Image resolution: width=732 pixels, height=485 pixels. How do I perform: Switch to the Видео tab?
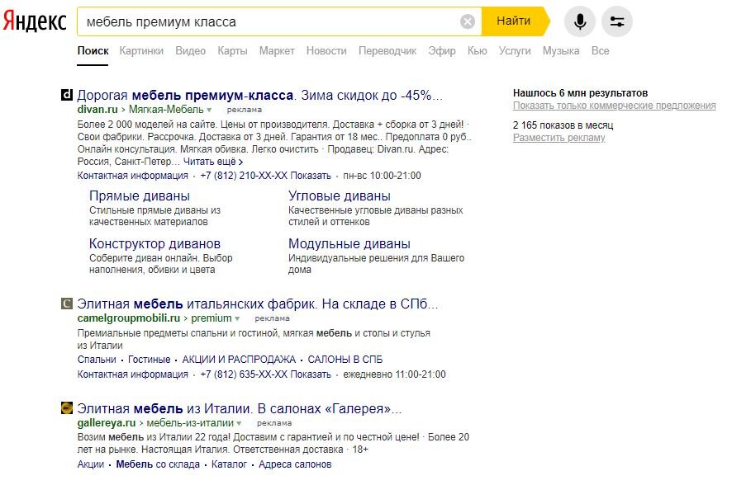(x=191, y=51)
